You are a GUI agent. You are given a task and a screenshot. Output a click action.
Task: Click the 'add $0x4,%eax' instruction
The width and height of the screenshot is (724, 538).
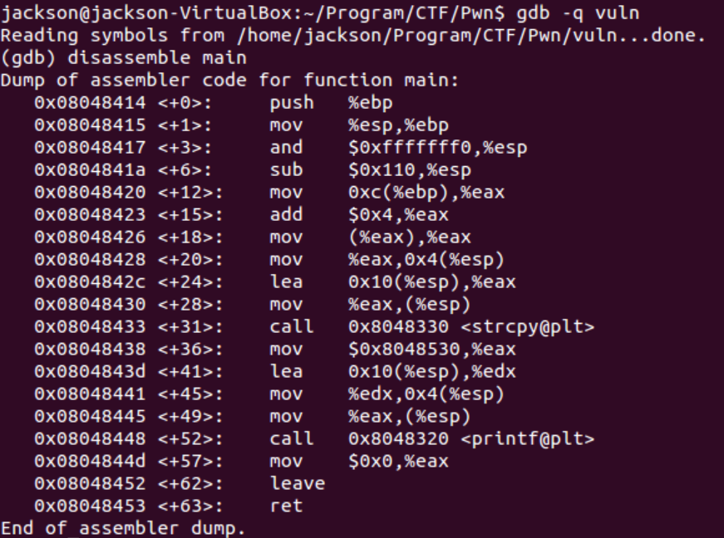click(x=359, y=215)
